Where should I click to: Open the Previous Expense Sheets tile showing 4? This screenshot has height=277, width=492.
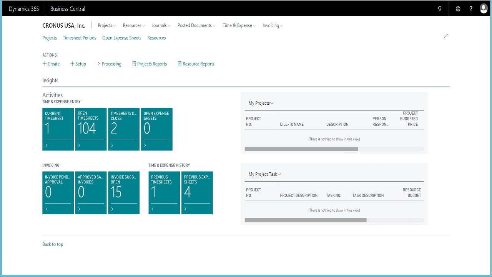tap(197, 193)
